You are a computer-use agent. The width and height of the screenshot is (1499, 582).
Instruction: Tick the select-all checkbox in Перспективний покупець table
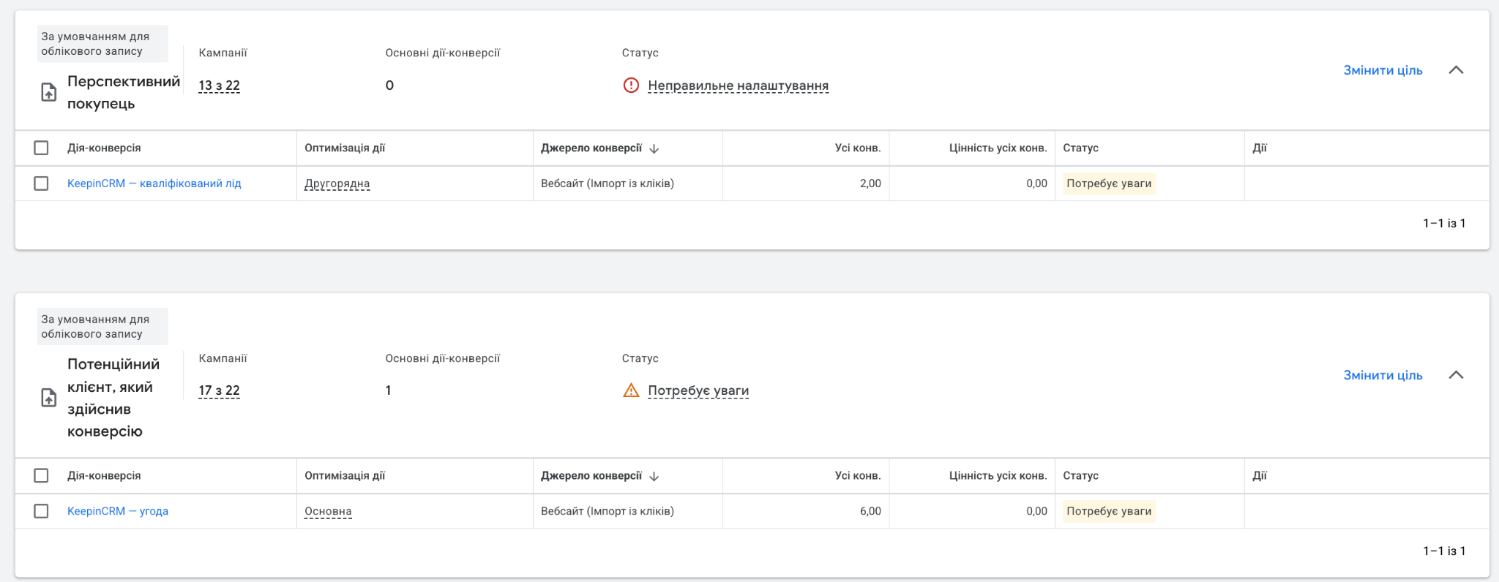tap(41, 148)
